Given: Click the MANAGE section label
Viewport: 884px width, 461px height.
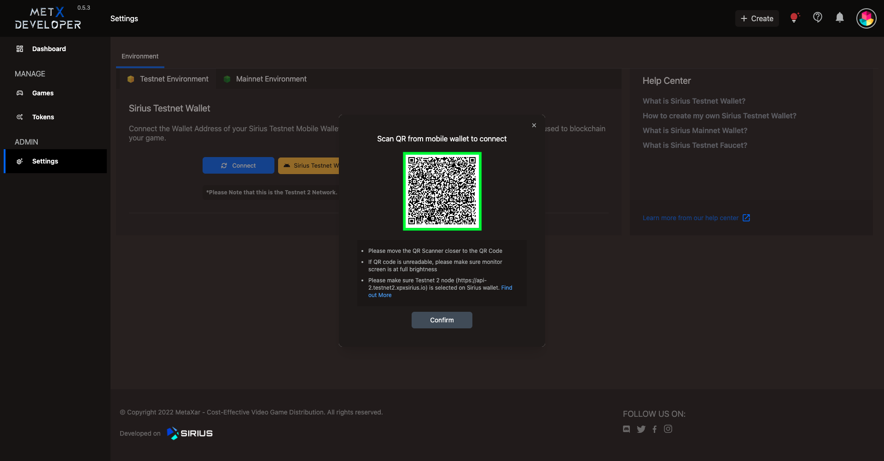Looking at the screenshot, I should [30, 74].
